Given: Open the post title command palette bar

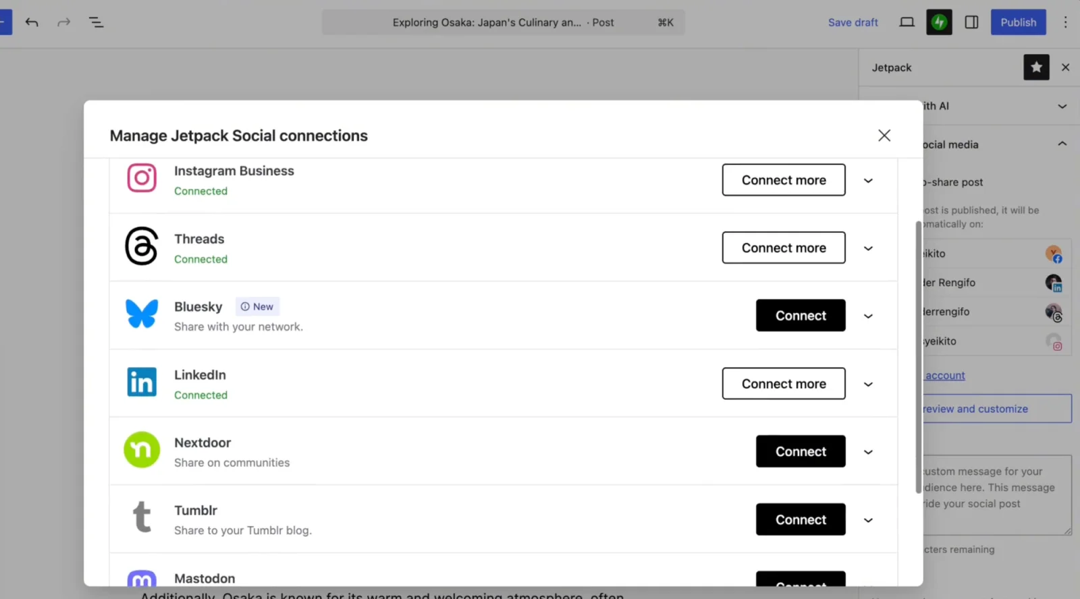Looking at the screenshot, I should [503, 22].
